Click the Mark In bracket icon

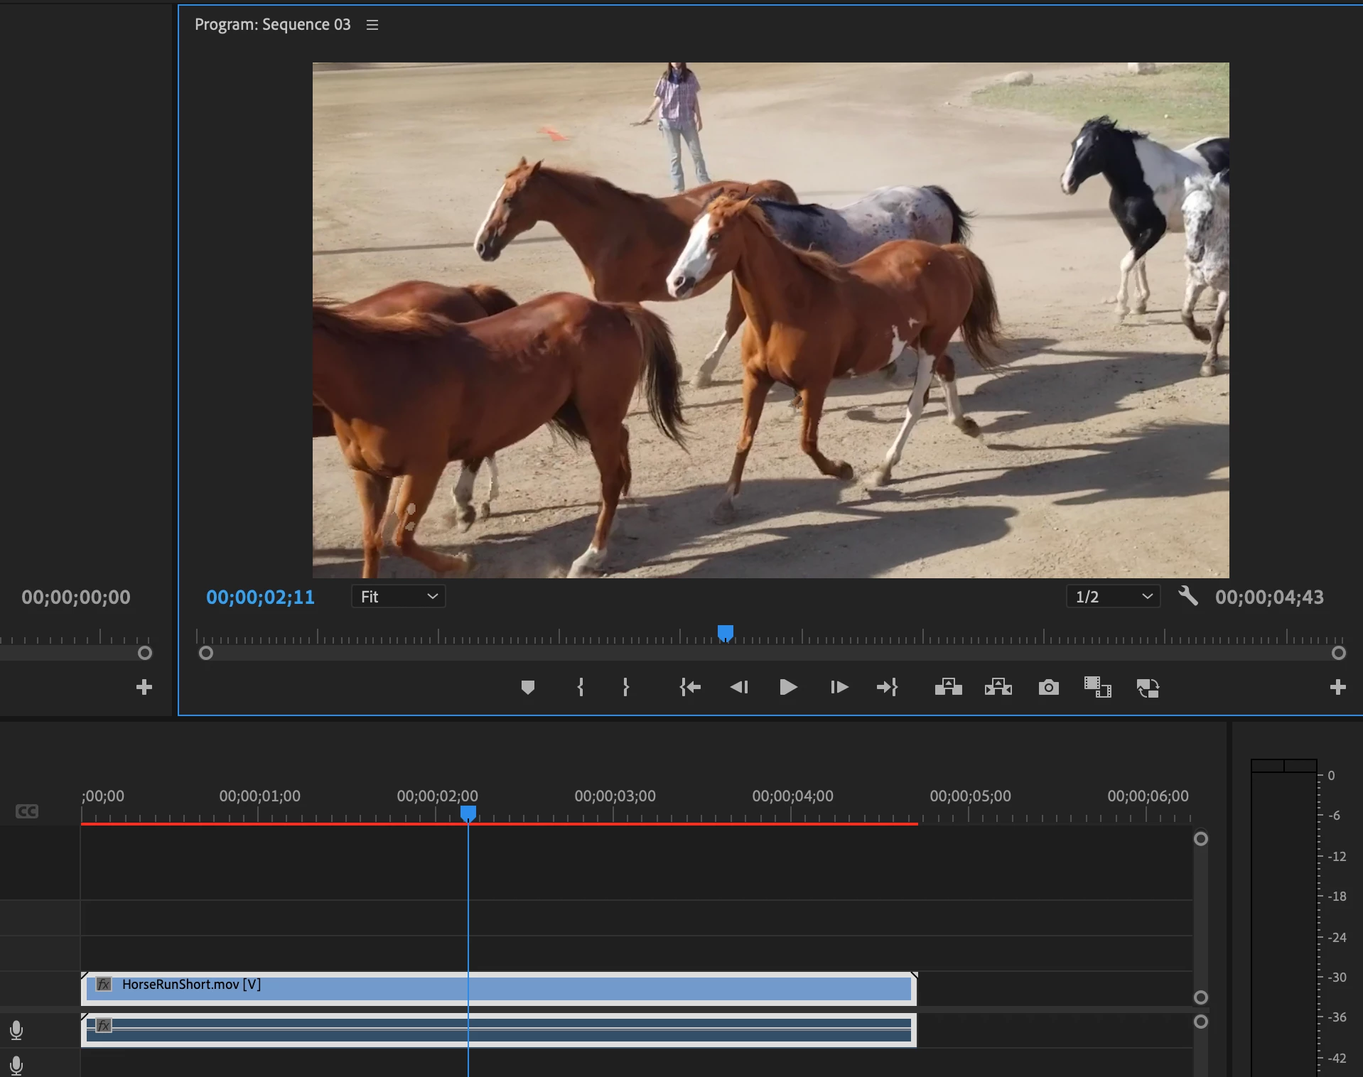pos(581,687)
